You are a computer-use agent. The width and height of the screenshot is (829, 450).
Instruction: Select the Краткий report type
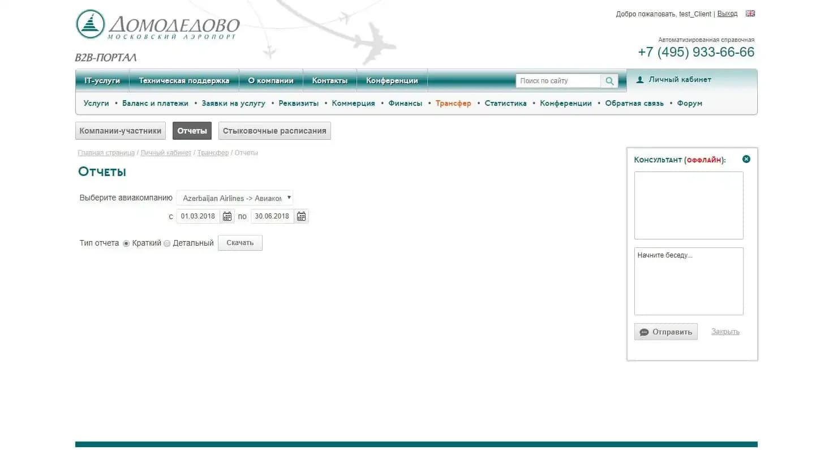point(126,243)
